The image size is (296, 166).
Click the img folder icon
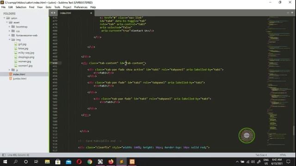pos(13,40)
